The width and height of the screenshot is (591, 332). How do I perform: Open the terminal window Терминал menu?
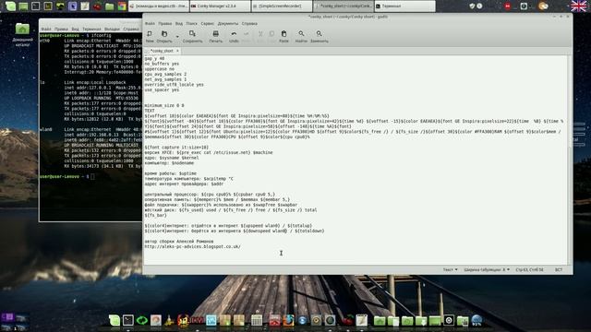coord(91,29)
